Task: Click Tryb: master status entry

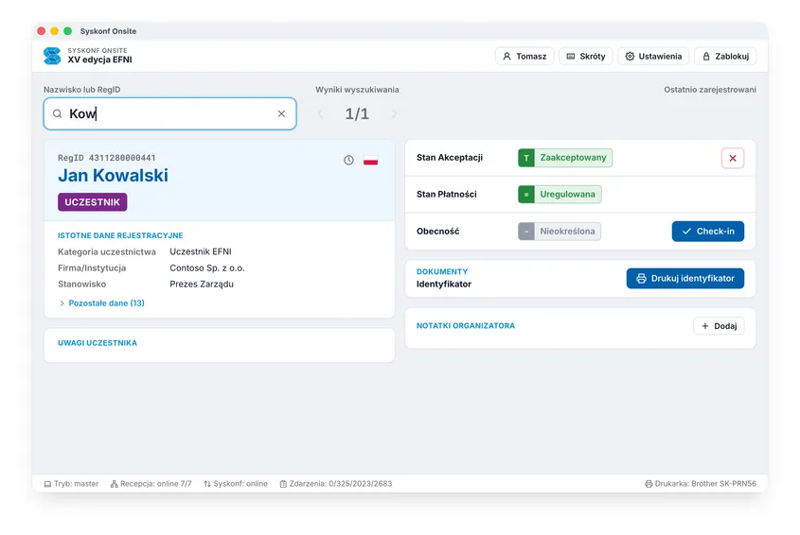Action: coord(71,484)
